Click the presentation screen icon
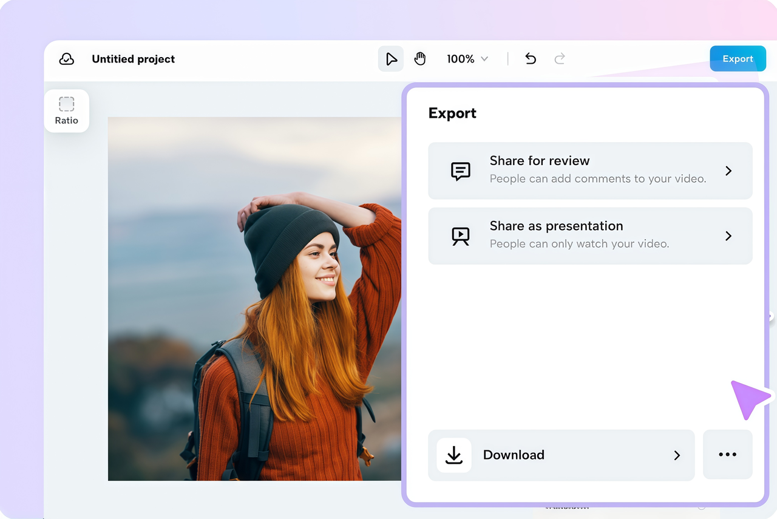 (x=460, y=236)
